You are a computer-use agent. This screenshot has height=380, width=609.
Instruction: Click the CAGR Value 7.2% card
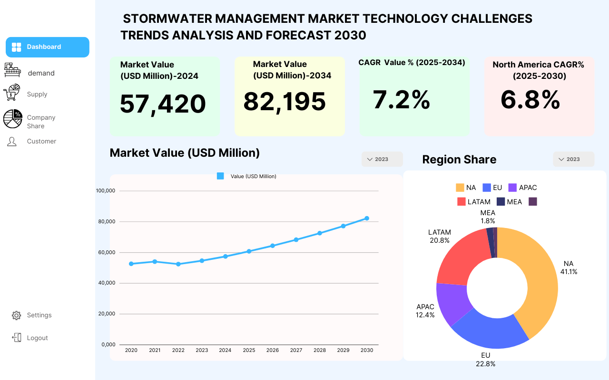[414, 96]
